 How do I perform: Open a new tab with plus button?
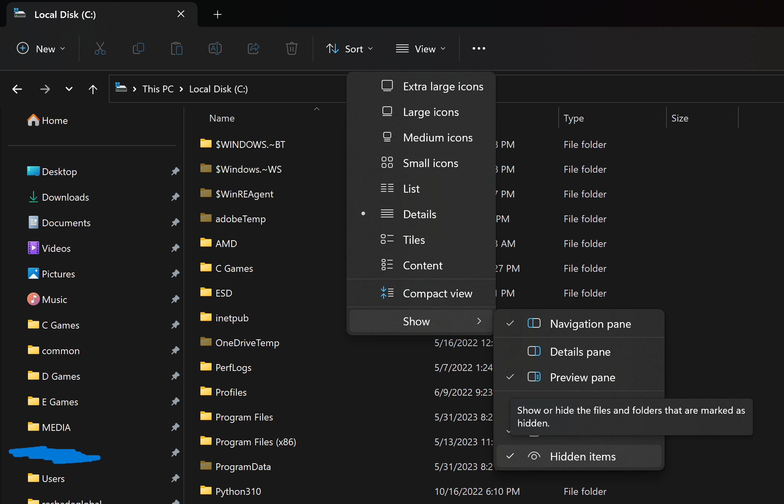218,15
